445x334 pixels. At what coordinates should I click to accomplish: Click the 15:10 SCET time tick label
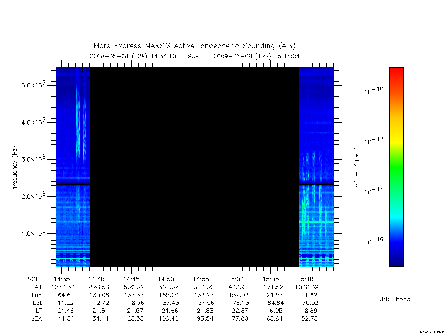(x=306, y=279)
